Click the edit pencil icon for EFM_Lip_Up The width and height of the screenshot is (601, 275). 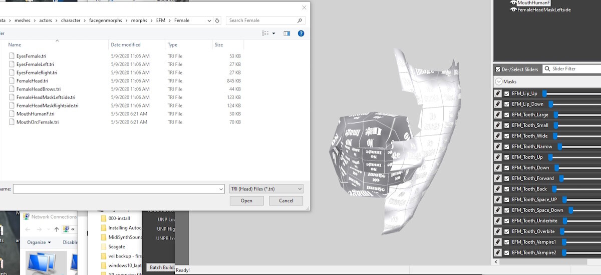pos(498,93)
